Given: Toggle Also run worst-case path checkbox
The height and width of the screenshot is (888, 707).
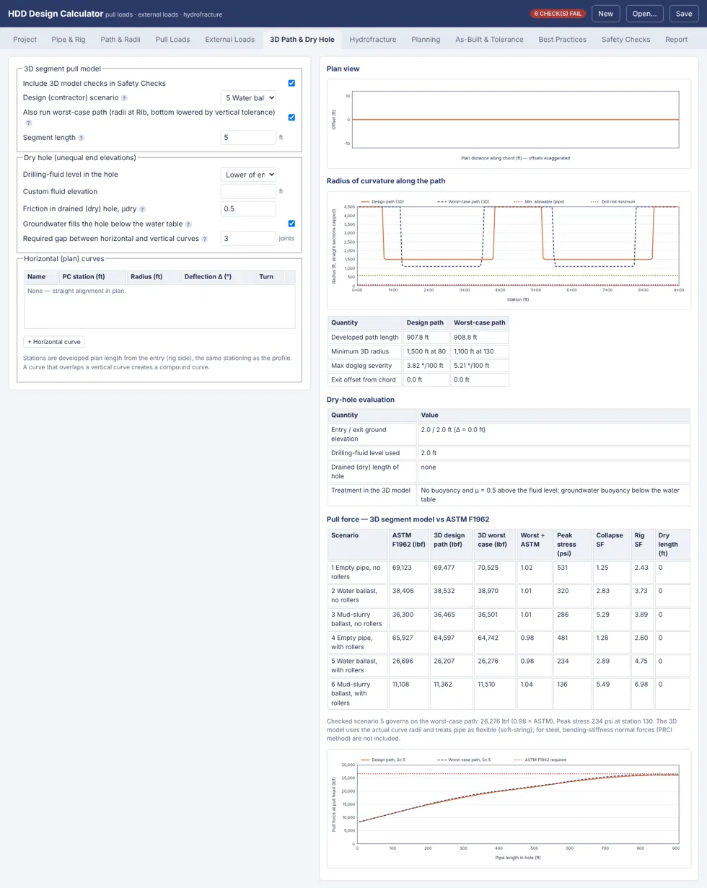Looking at the screenshot, I should point(291,117).
